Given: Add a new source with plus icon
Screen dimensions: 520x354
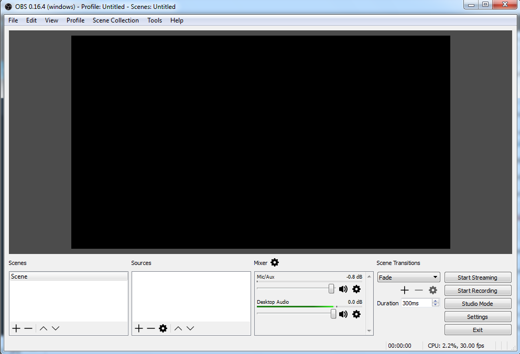Looking at the screenshot, I should coord(138,328).
